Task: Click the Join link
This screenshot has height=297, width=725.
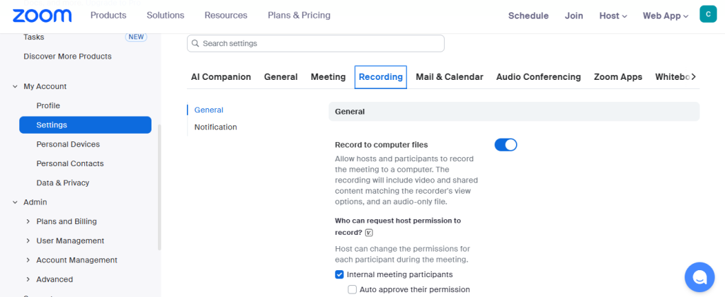Action: (x=573, y=16)
